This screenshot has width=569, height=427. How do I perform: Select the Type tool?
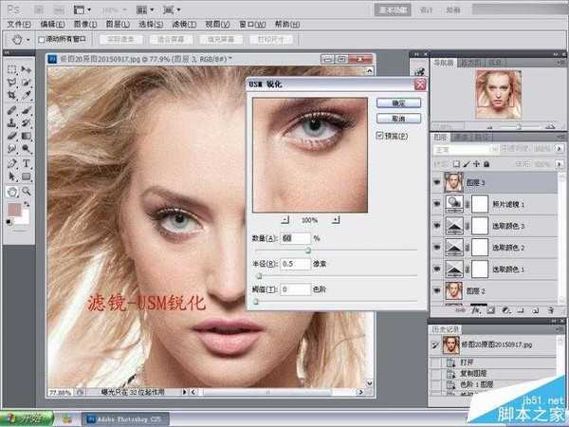(x=27, y=164)
